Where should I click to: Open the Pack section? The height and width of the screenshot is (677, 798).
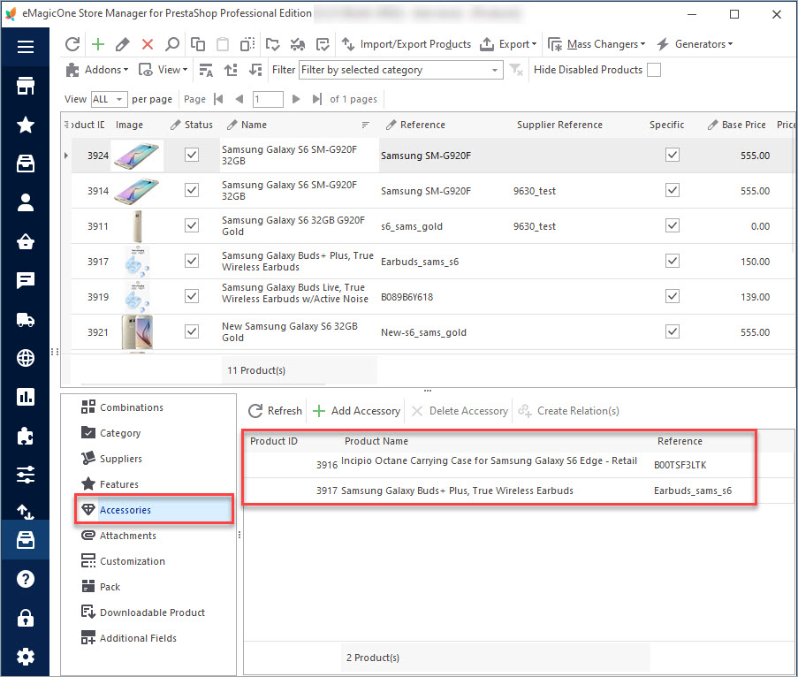tap(101, 587)
